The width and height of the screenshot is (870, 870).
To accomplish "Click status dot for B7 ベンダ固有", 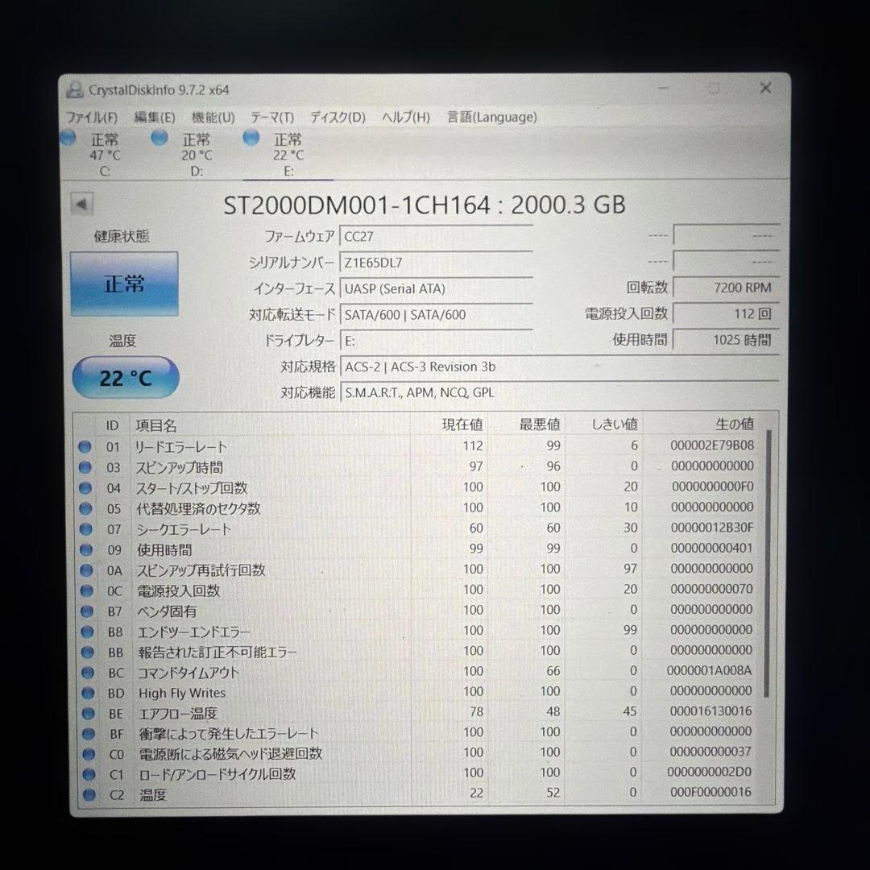I will pos(86,611).
